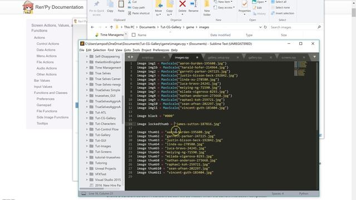
Task: Click the Edit icon in Open group
Action: 255,8
